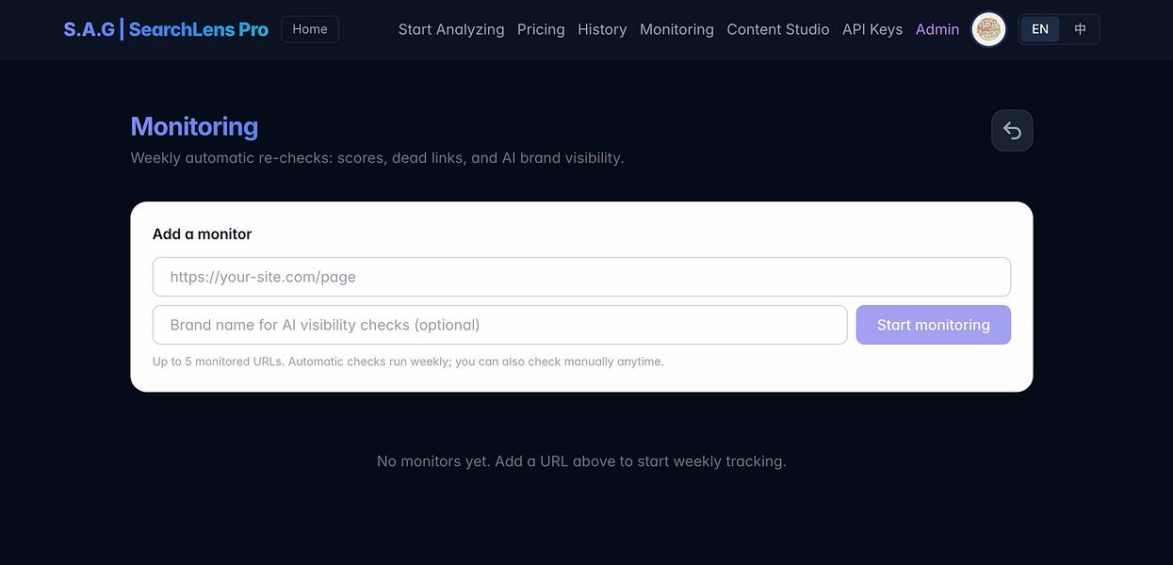Open the user avatar profile menu
Screen dimensions: 1173x565
(988, 29)
